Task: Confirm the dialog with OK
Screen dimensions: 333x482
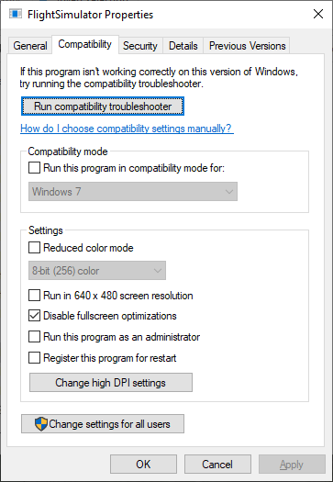Action: [143, 465]
